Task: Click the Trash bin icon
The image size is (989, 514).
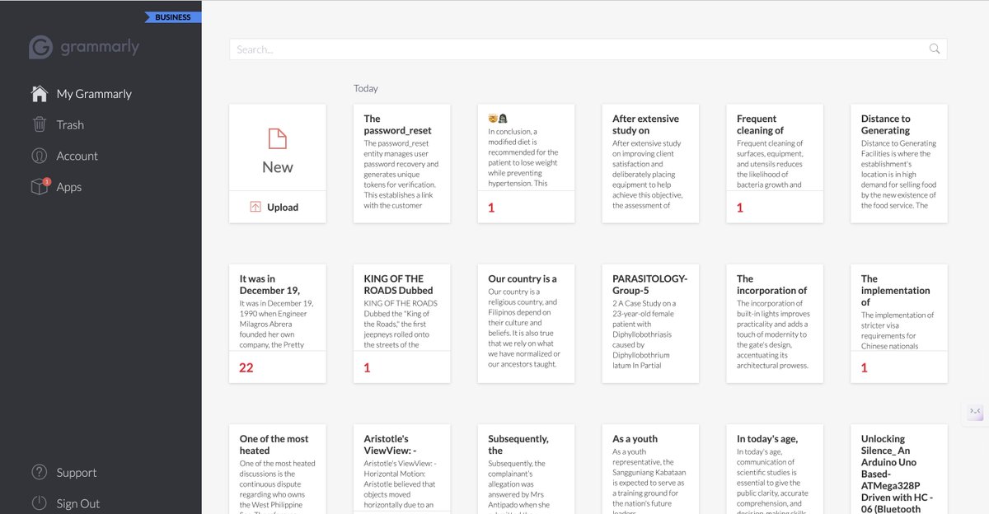Action: click(39, 124)
